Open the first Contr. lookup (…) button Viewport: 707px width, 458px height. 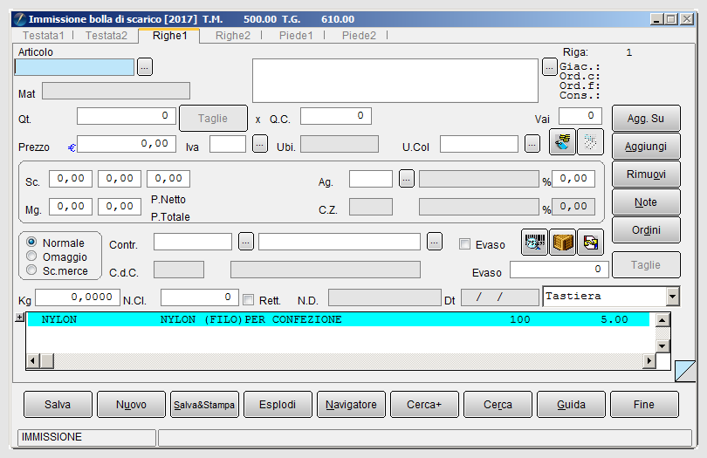(246, 242)
